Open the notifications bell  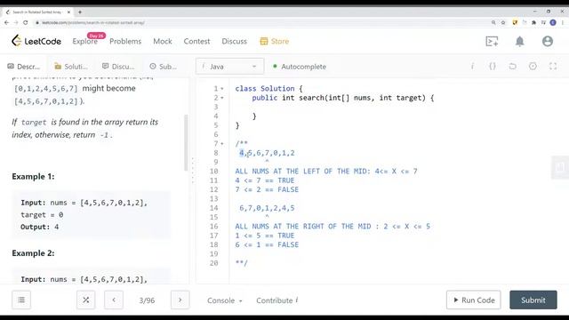pyautogui.click(x=519, y=42)
